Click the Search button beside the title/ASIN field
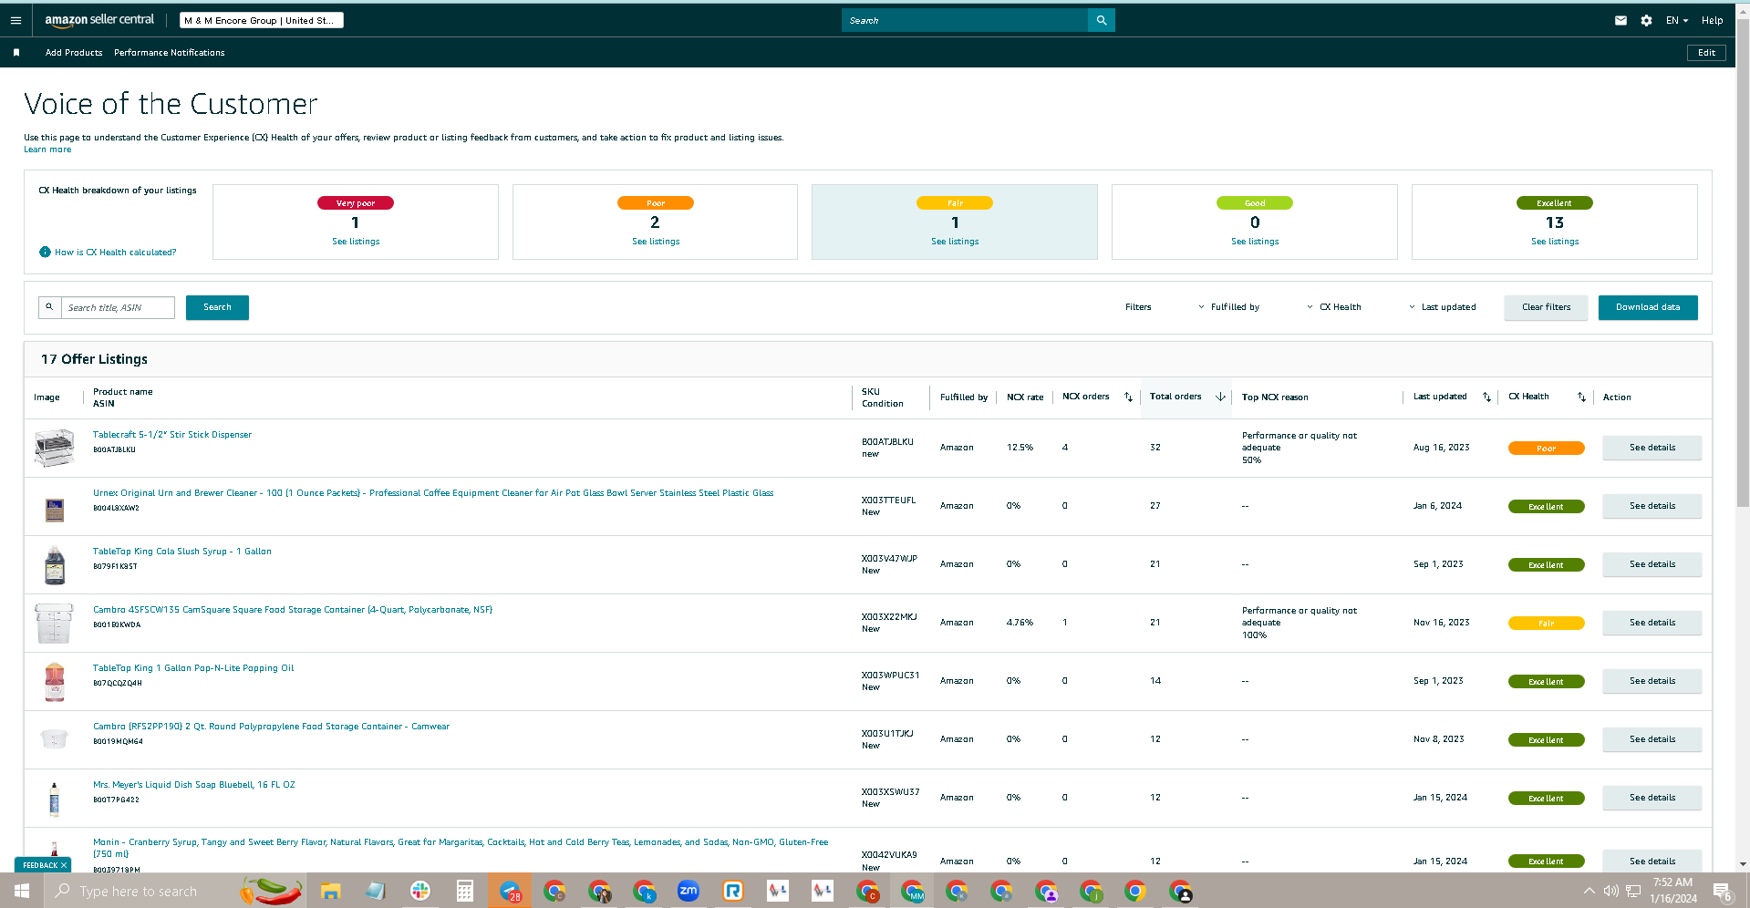Screen dimensions: 1750x908 [x=217, y=307]
